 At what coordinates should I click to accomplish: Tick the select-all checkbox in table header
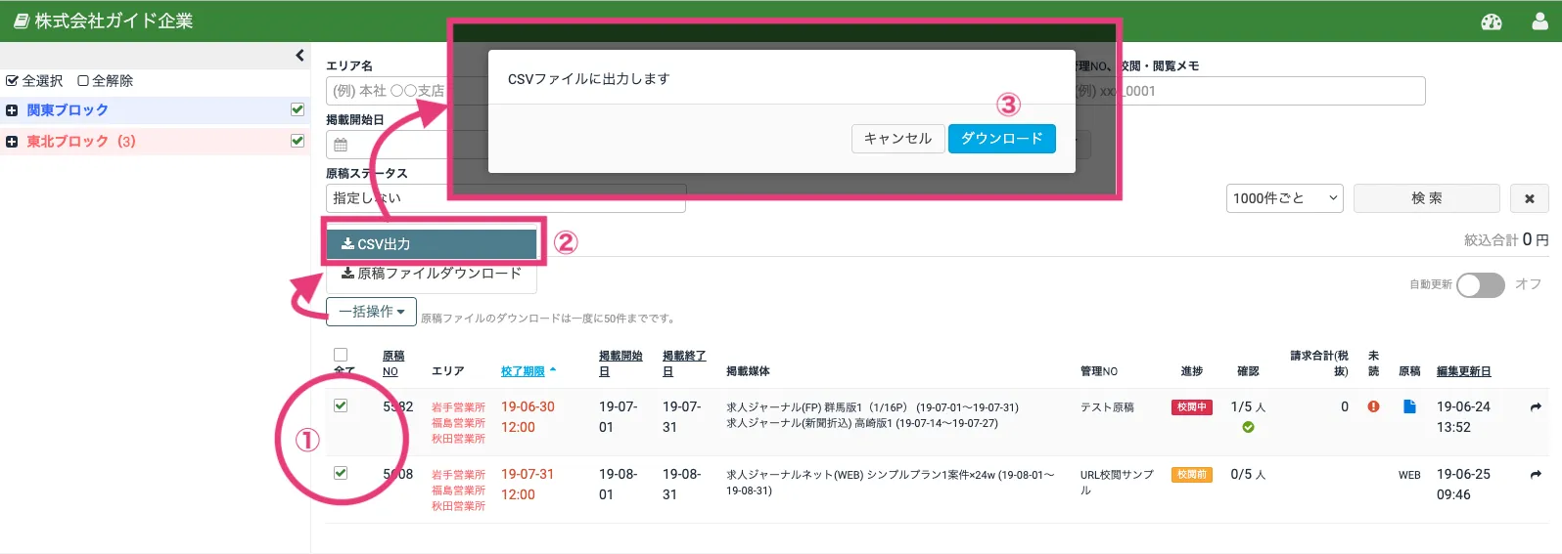click(x=341, y=355)
